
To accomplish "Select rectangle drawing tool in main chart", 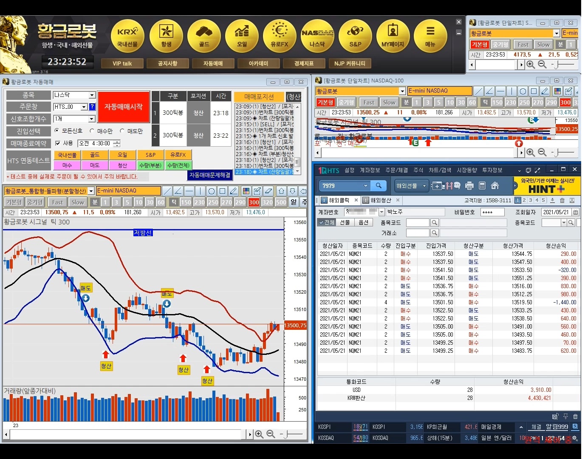I will pyautogui.click(x=223, y=191).
